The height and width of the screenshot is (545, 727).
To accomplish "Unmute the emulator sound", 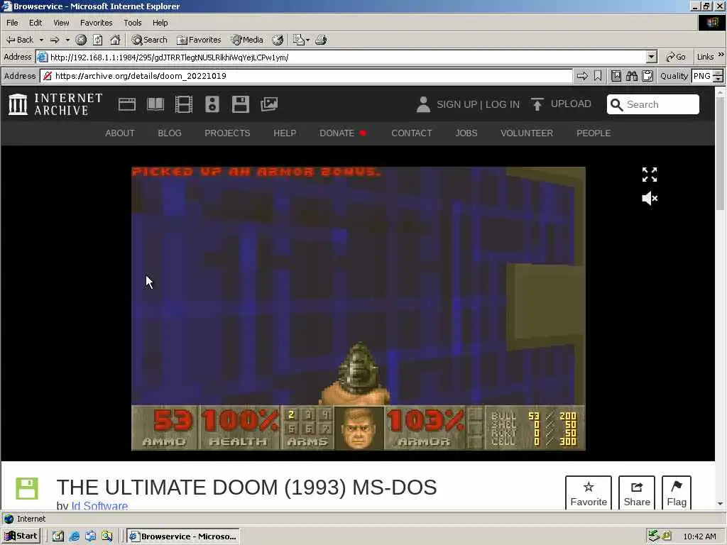I will [x=650, y=199].
